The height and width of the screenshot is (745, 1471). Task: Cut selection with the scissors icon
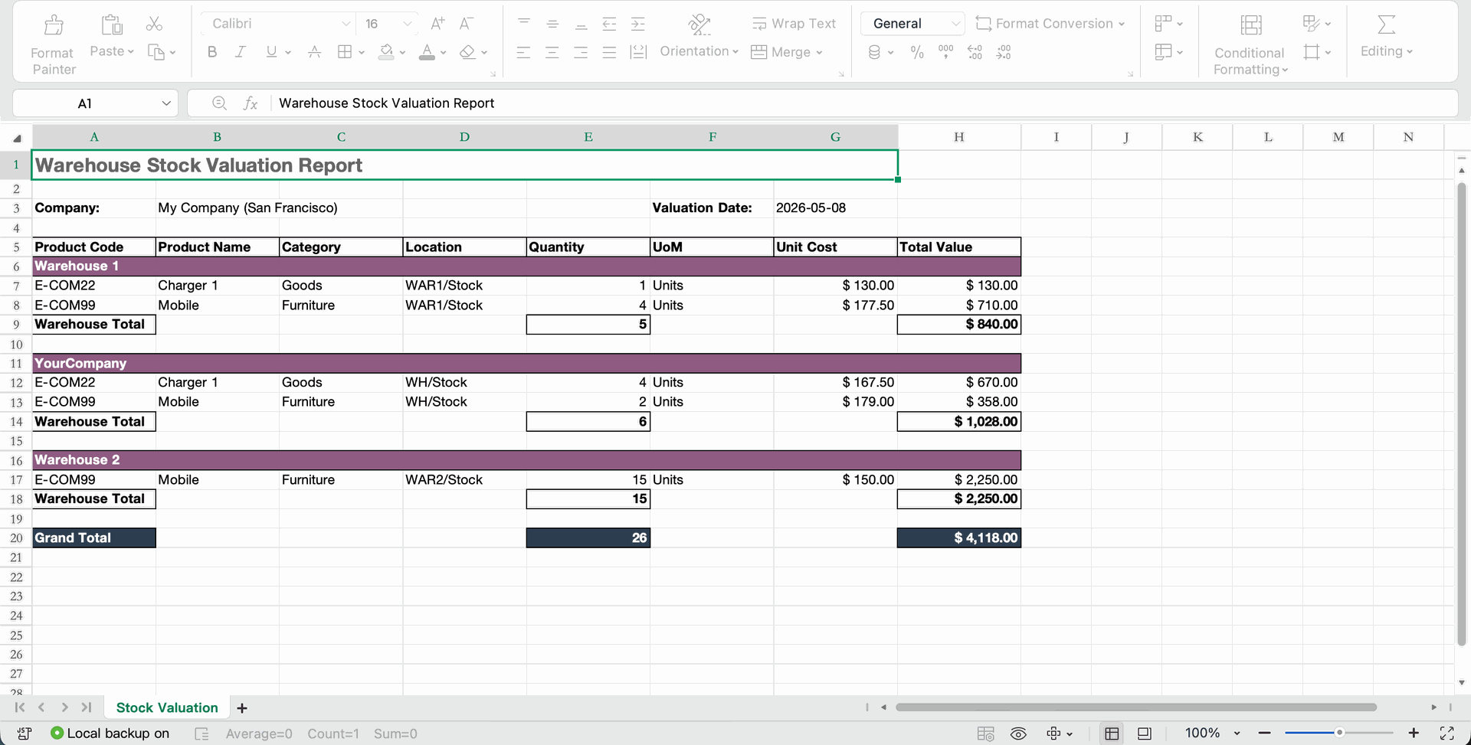tap(154, 24)
